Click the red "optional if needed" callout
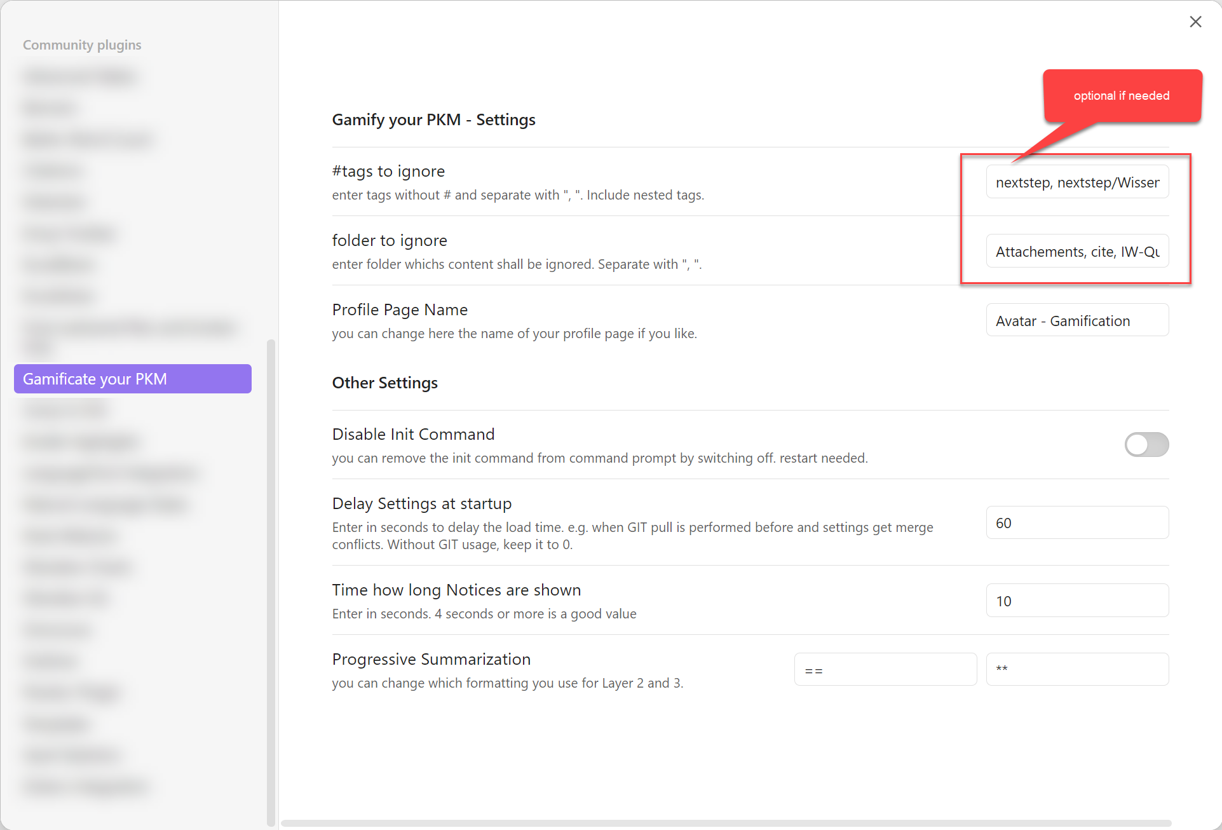The image size is (1222, 830). (x=1122, y=95)
